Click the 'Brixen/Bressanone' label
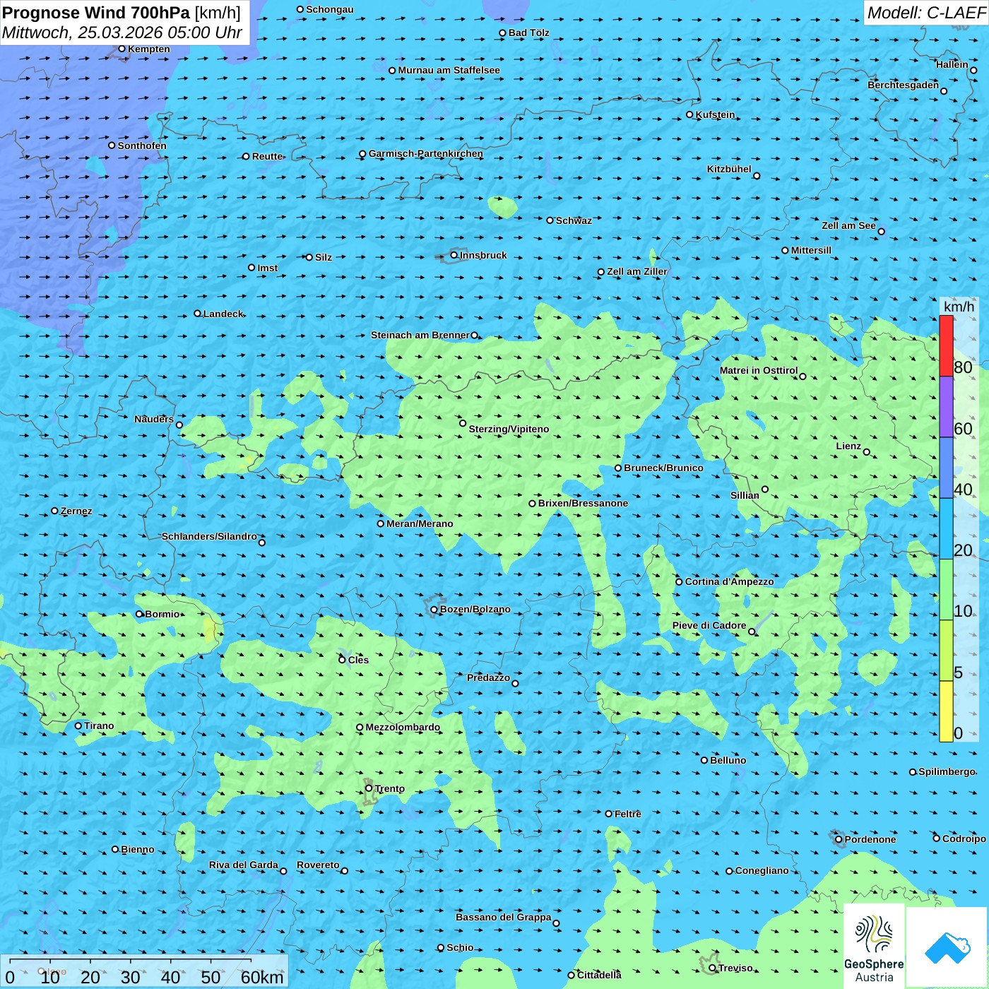This screenshot has height=989, width=989. [583, 503]
